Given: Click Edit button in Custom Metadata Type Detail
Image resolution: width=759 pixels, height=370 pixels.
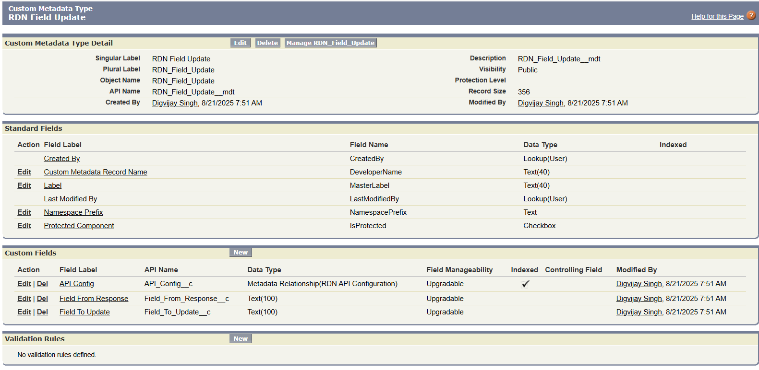Looking at the screenshot, I should 240,43.
